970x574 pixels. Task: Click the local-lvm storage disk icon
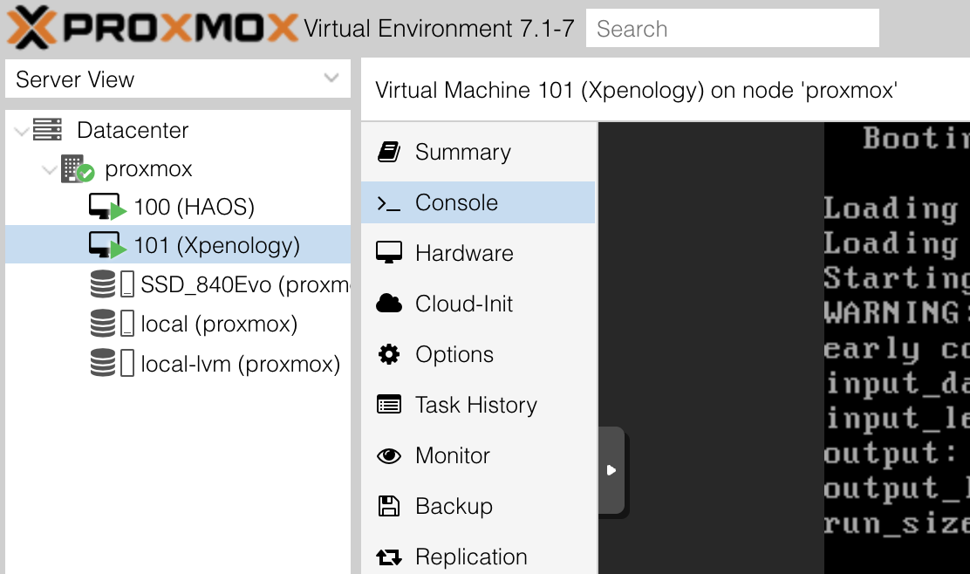tap(112, 363)
